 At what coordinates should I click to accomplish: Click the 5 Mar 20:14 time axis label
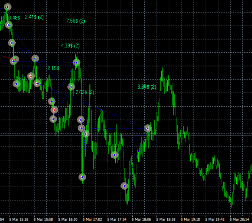click(x=240, y=219)
